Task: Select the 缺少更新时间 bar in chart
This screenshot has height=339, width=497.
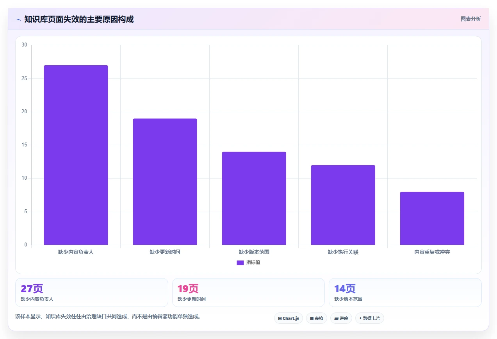Action: pos(165,182)
